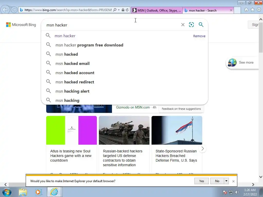Click the horizontal scrollbar right arrow
Viewport: 263px width, 197px height.
click(253, 184)
